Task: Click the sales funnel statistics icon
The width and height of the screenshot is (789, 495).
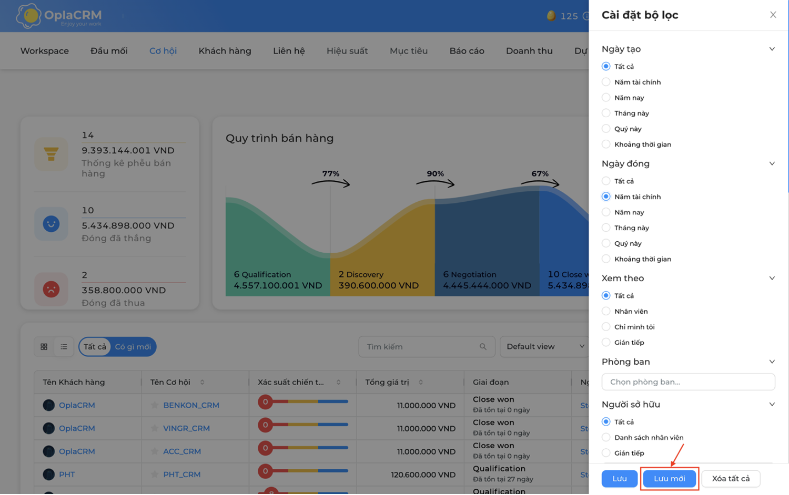Action: click(51, 154)
